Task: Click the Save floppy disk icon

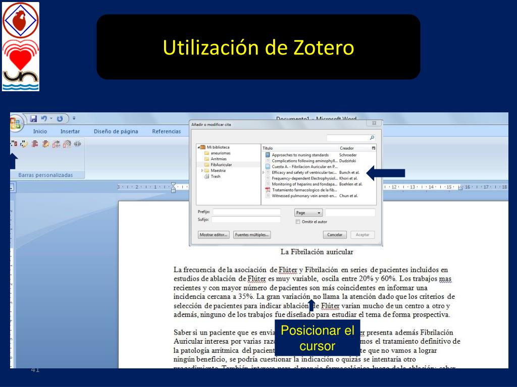Action: click(33, 118)
